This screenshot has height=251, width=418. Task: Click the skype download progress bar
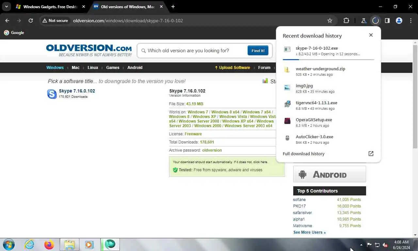coord(329,59)
